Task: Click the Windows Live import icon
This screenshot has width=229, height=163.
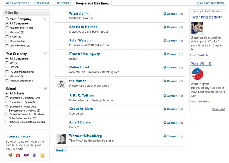Action: [x=10, y=155]
